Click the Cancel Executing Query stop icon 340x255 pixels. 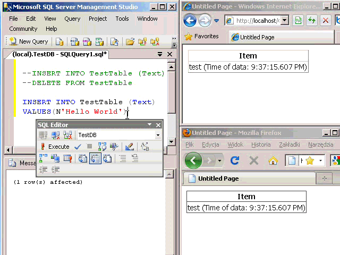click(x=89, y=147)
